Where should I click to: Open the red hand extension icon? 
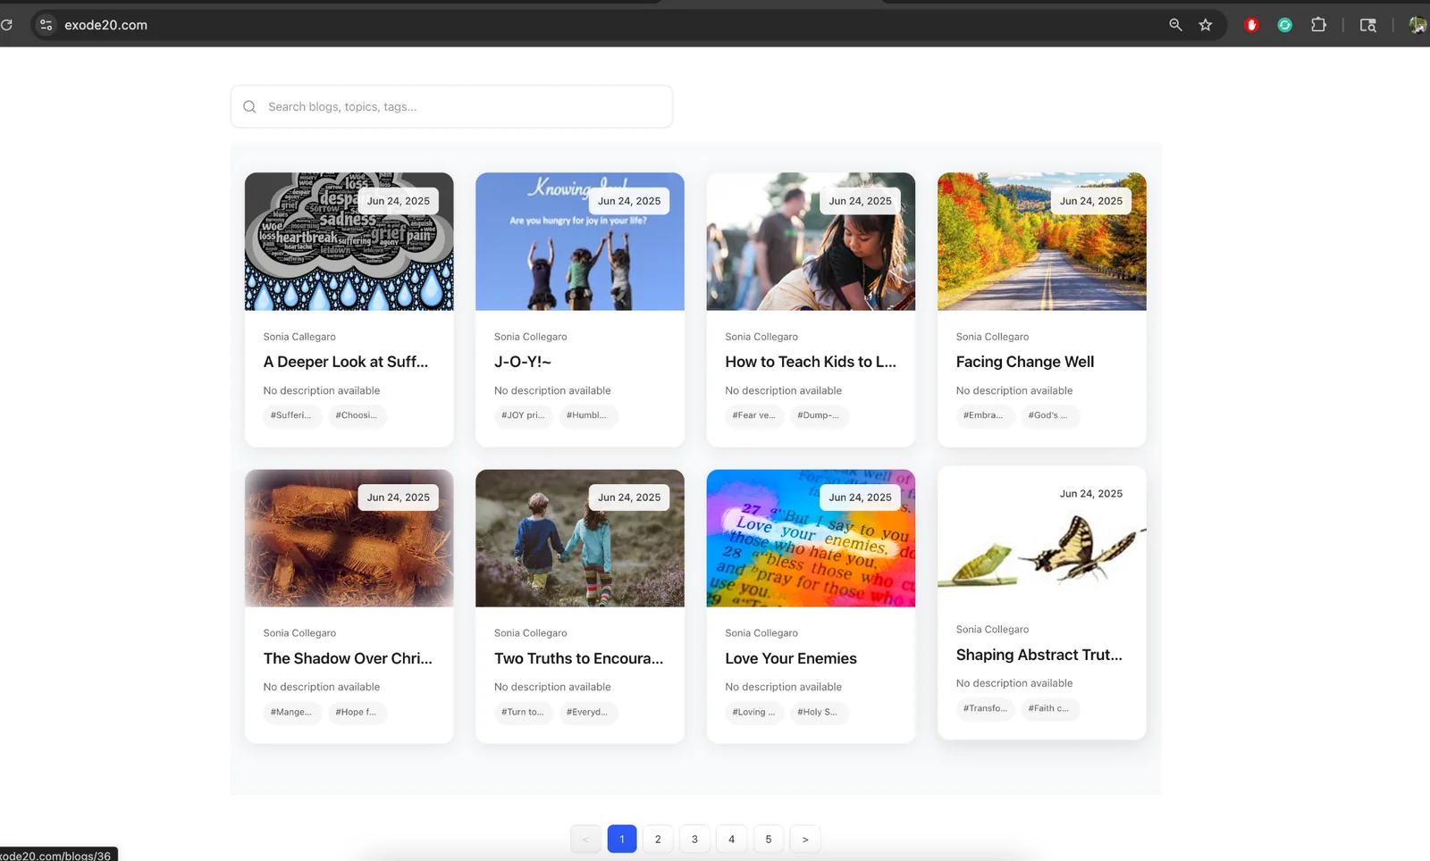(x=1251, y=25)
